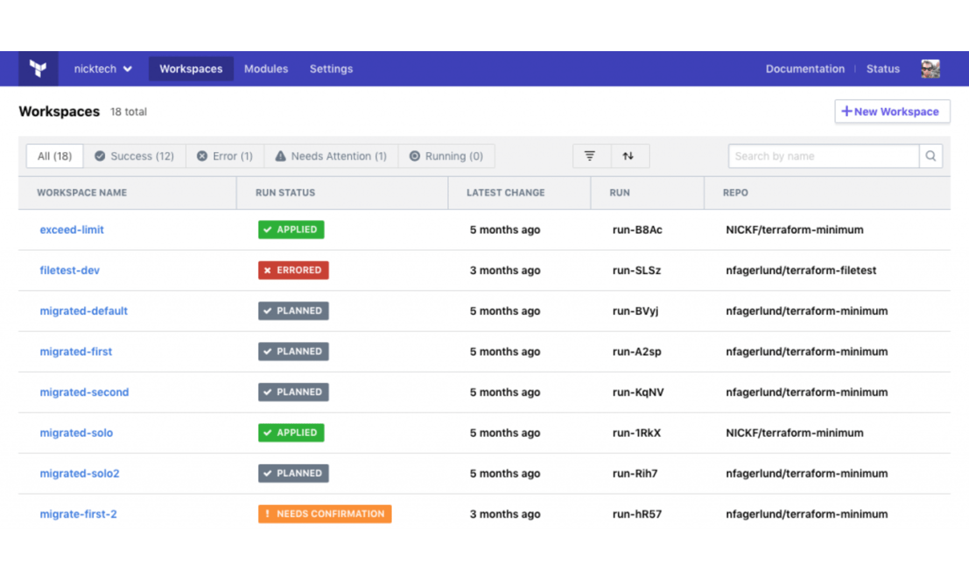
Task: Click the Success checkmark filter icon
Action: (100, 156)
